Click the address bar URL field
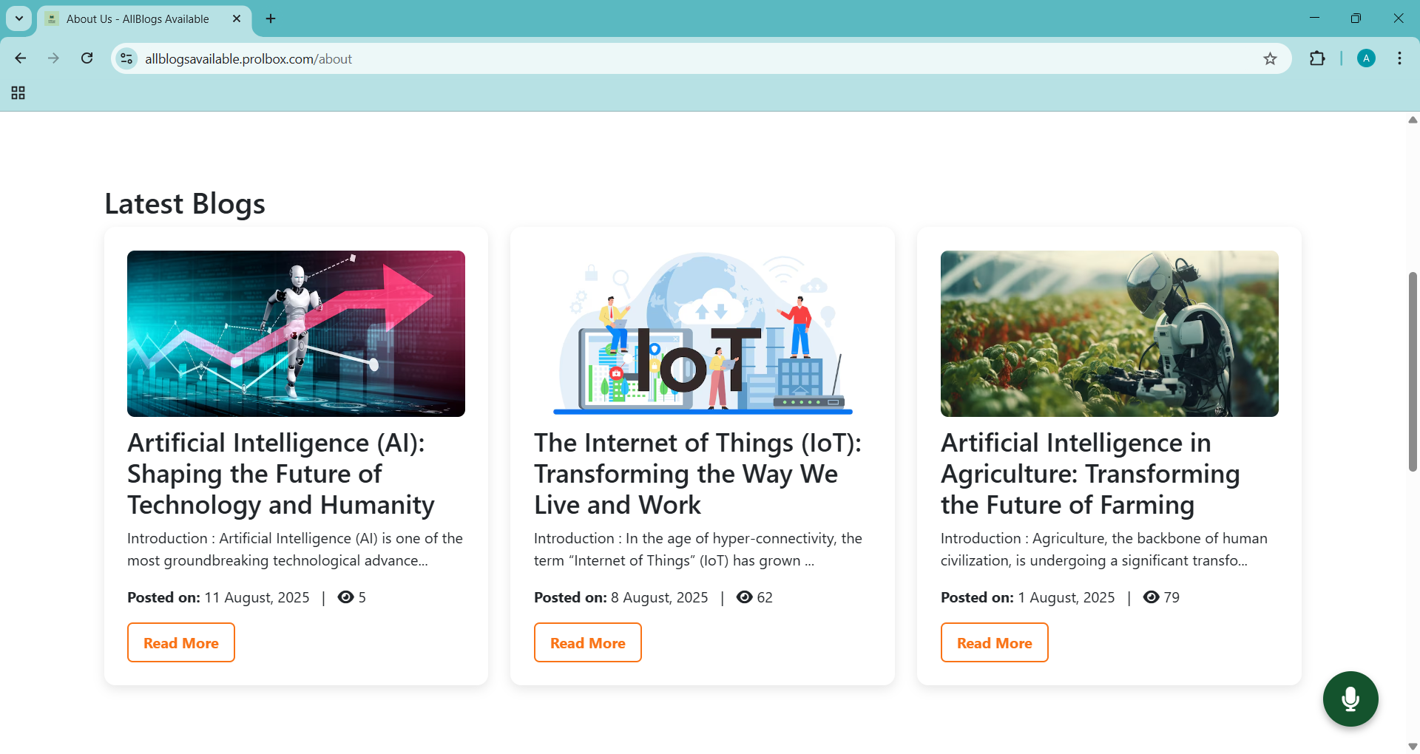Image resolution: width=1420 pixels, height=754 pixels. [666, 59]
